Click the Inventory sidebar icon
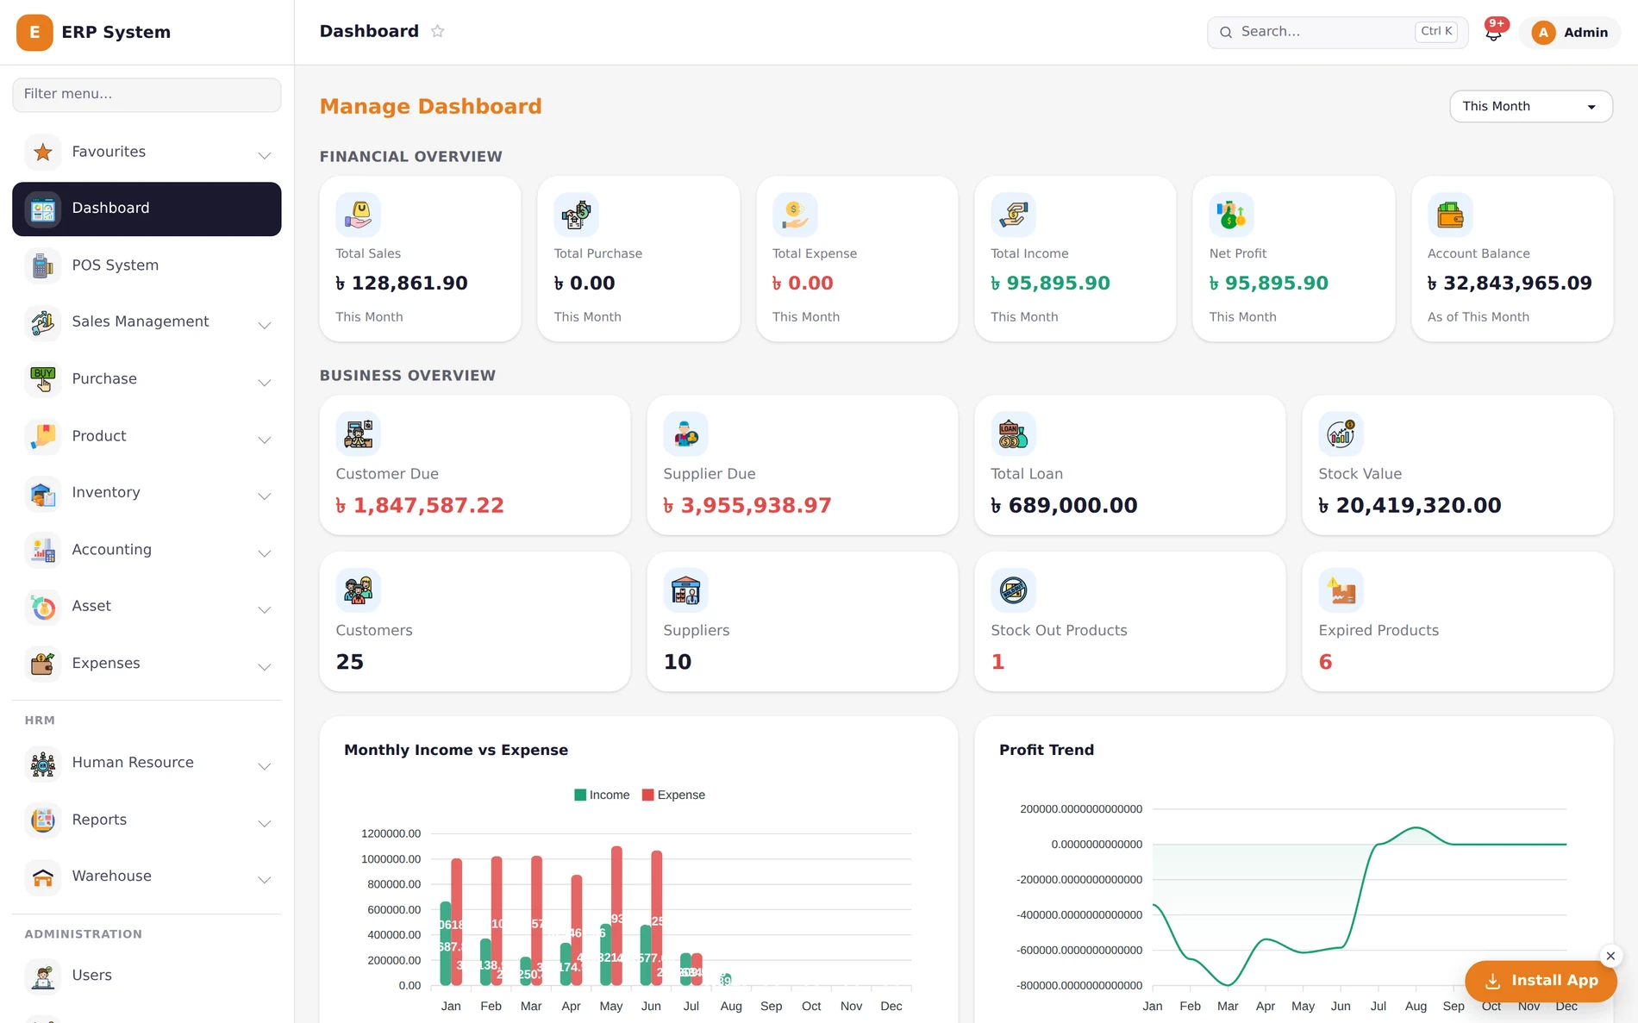 coord(43,493)
